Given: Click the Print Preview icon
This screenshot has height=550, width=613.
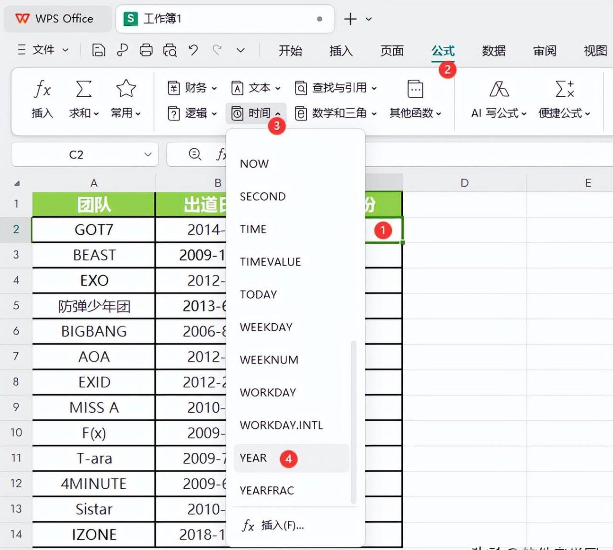Looking at the screenshot, I should pyautogui.click(x=170, y=50).
